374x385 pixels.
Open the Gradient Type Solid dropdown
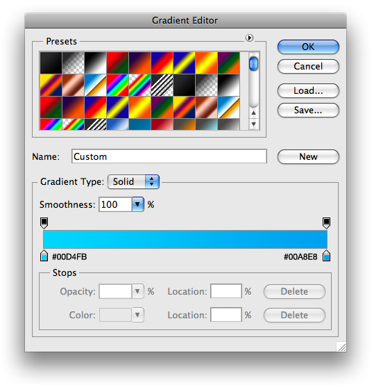(x=133, y=181)
